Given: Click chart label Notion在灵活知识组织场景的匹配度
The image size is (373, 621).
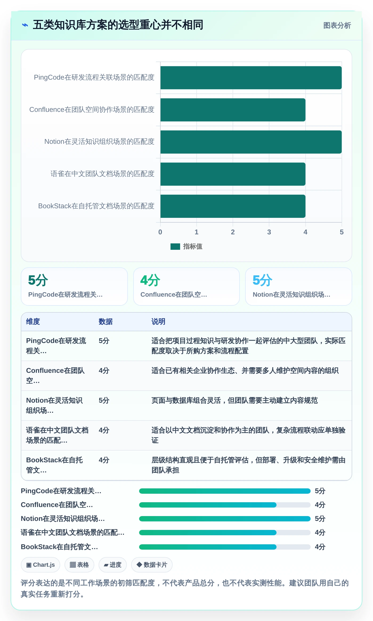Looking at the screenshot, I should [99, 142].
